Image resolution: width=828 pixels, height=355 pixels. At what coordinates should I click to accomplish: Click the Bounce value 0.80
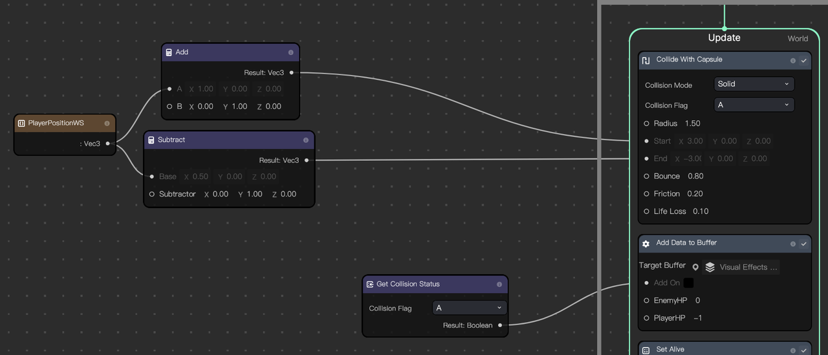coord(696,176)
